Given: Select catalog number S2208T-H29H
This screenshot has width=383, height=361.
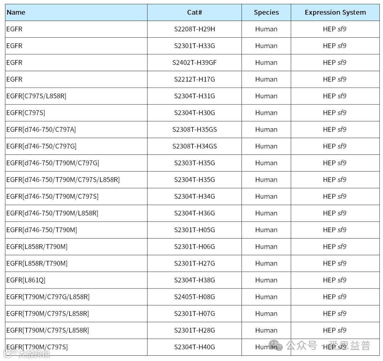Looking at the screenshot, I should pyautogui.click(x=194, y=29).
